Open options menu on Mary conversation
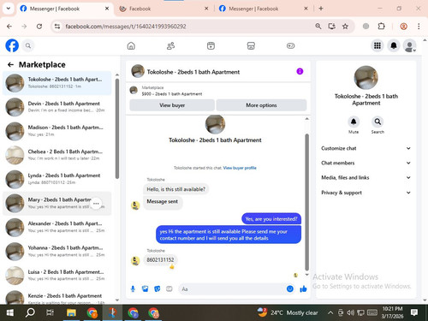 pos(96,204)
